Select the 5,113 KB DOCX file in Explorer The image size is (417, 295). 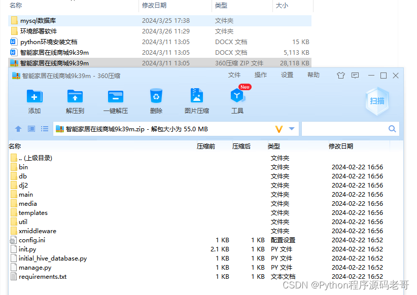pos(160,52)
